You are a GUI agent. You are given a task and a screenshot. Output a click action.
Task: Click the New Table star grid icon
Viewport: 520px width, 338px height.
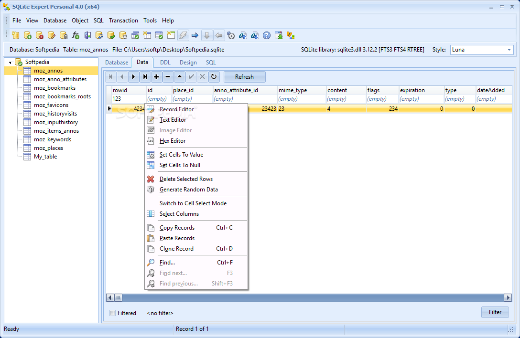tap(147, 35)
